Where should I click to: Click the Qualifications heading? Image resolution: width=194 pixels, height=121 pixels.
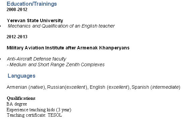coord(21,98)
